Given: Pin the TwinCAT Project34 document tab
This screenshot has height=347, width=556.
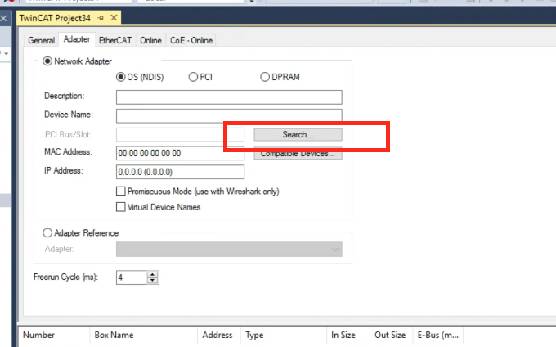Looking at the screenshot, I should 101,18.
